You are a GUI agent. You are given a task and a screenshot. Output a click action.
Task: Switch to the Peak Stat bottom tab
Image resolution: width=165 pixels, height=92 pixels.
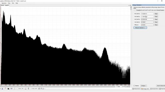[x=162, y=89]
